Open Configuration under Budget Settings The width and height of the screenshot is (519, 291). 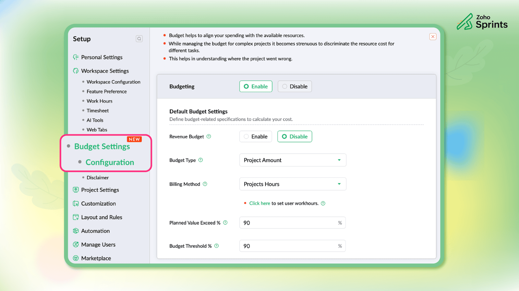tap(110, 162)
